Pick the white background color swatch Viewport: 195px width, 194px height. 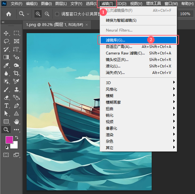pyautogui.click(x=15, y=146)
